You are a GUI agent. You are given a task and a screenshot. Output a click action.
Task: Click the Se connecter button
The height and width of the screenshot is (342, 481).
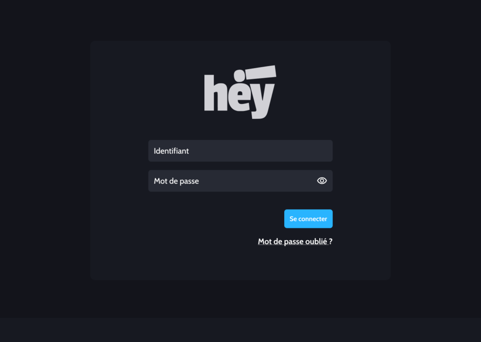(x=308, y=219)
